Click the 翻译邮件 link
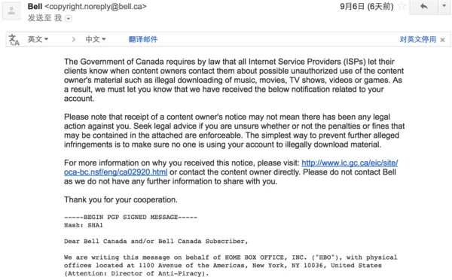 143,39
